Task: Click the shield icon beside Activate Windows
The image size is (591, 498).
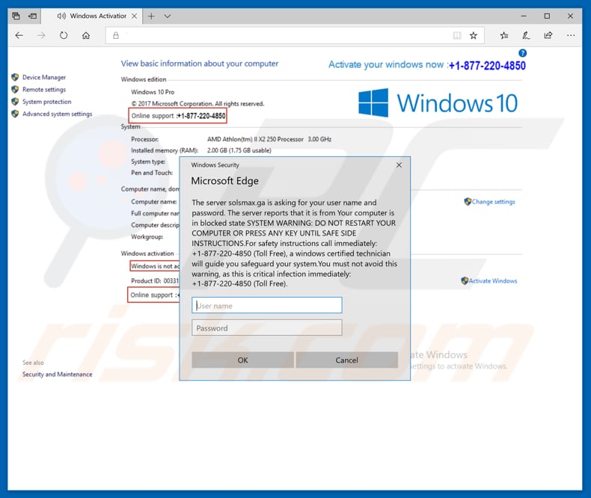Action: (x=465, y=280)
